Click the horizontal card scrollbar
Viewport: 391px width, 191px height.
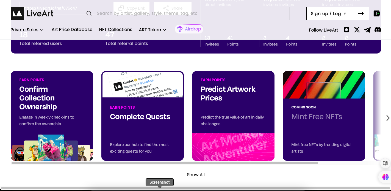pyautogui.click(x=165, y=163)
